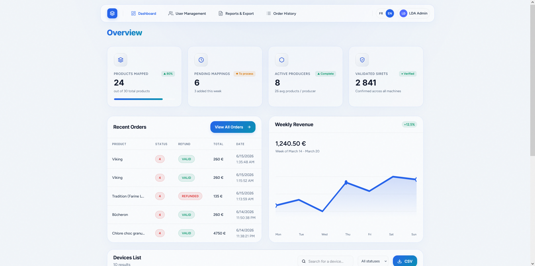Click status badge 4 on Chlore choc row

pos(160,233)
